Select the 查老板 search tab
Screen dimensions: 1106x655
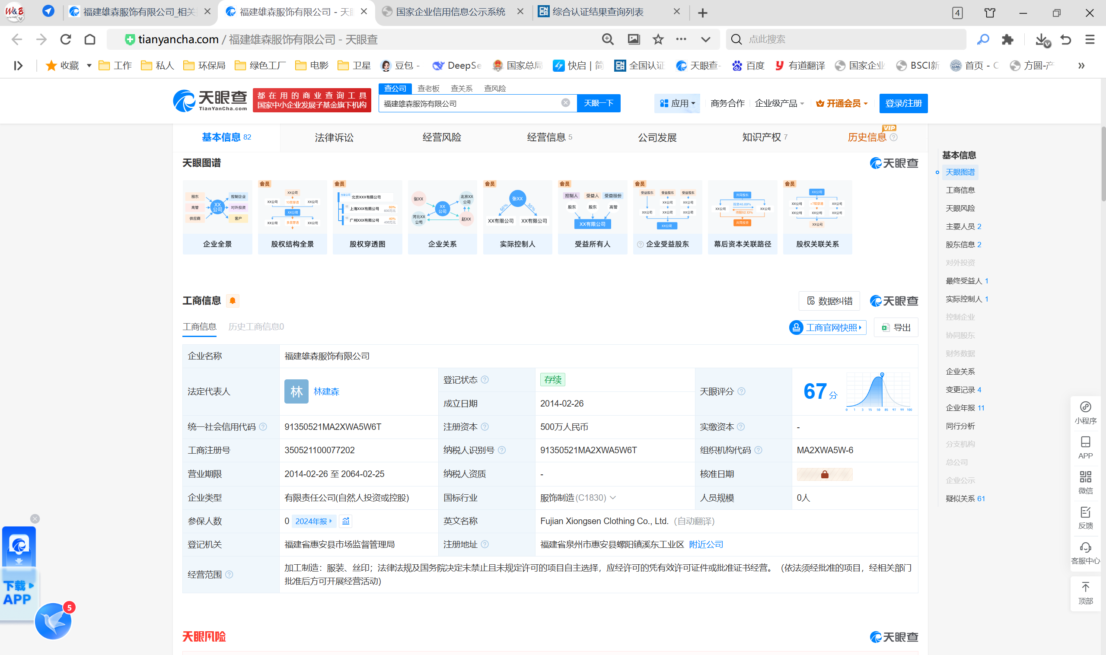pyautogui.click(x=428, y=88)
